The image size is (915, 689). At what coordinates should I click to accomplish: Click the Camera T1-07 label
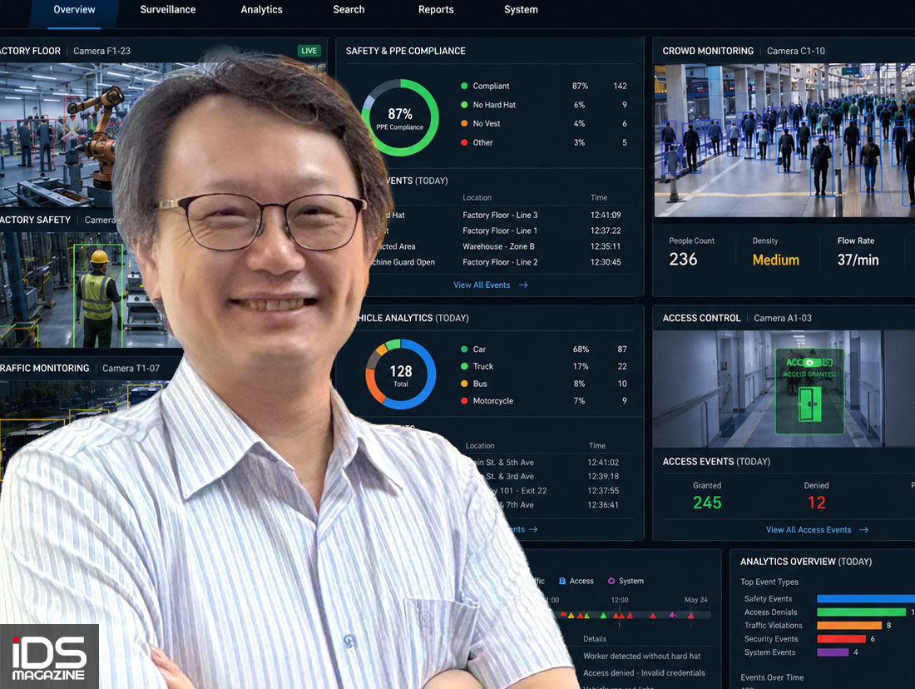pyautogui.click(x=131, y=369)
